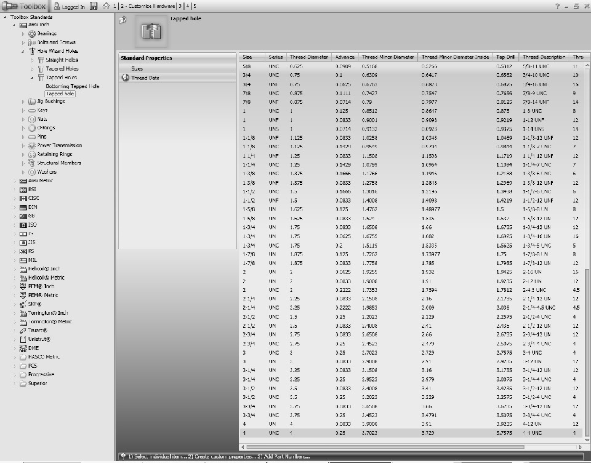Collapse the Ansi Inch node

(14, 25)
